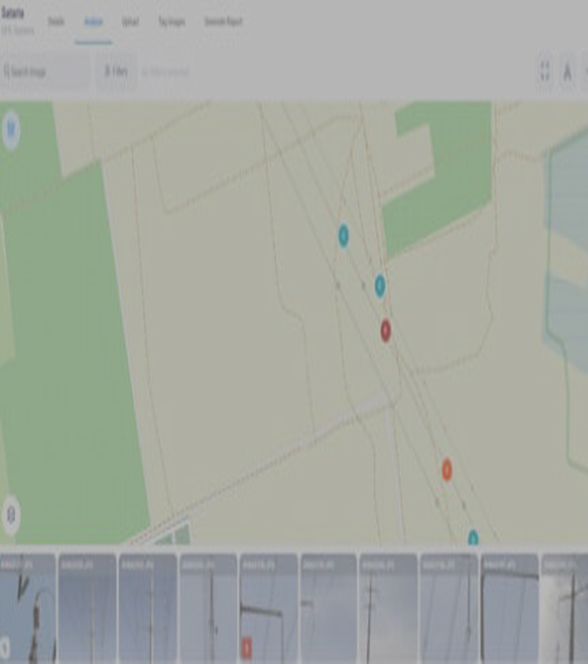
Task: Click the A-shaped icon next to fullscreen
Action: click(568, 71)
